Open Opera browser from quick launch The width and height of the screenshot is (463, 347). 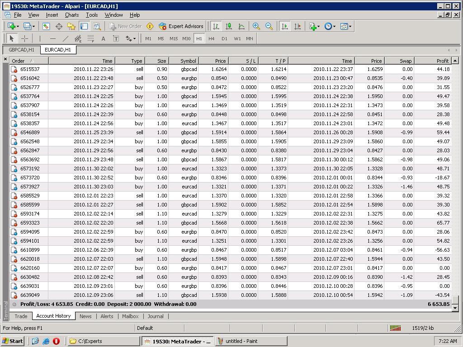pos(57,341)
